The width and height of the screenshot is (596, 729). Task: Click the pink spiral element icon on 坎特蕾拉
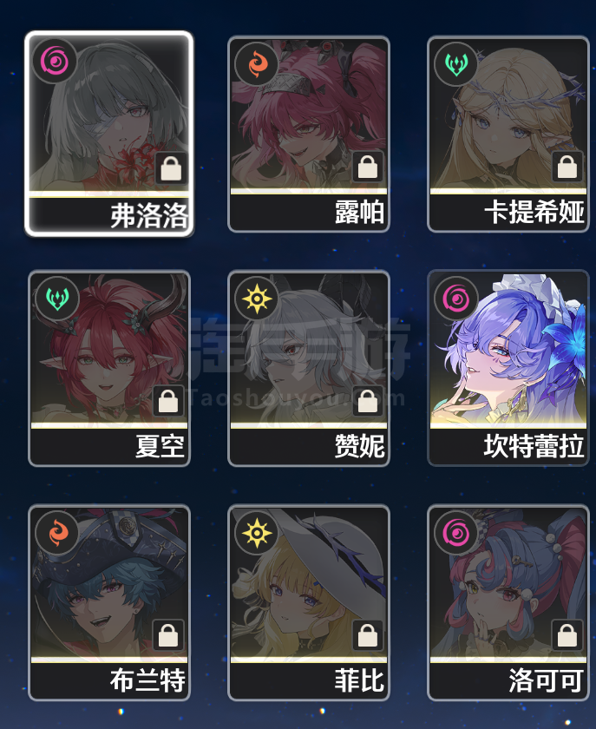pos(456,299)
